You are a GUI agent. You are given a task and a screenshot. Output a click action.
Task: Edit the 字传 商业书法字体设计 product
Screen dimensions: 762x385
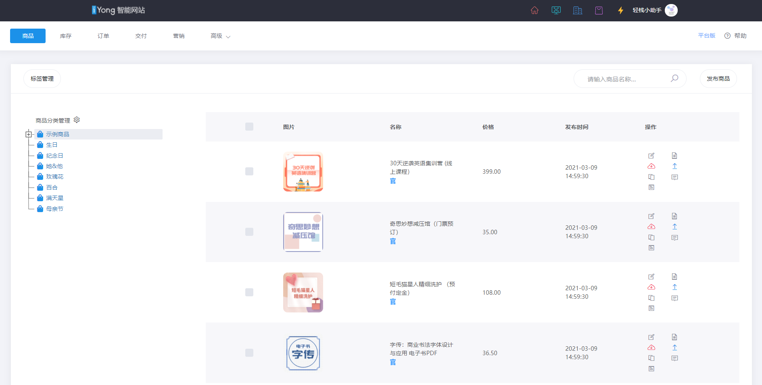click(x=651, y=337)
